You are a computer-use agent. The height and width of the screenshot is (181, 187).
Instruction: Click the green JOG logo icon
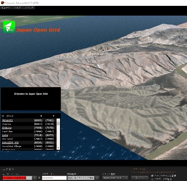tap(9, 27)
